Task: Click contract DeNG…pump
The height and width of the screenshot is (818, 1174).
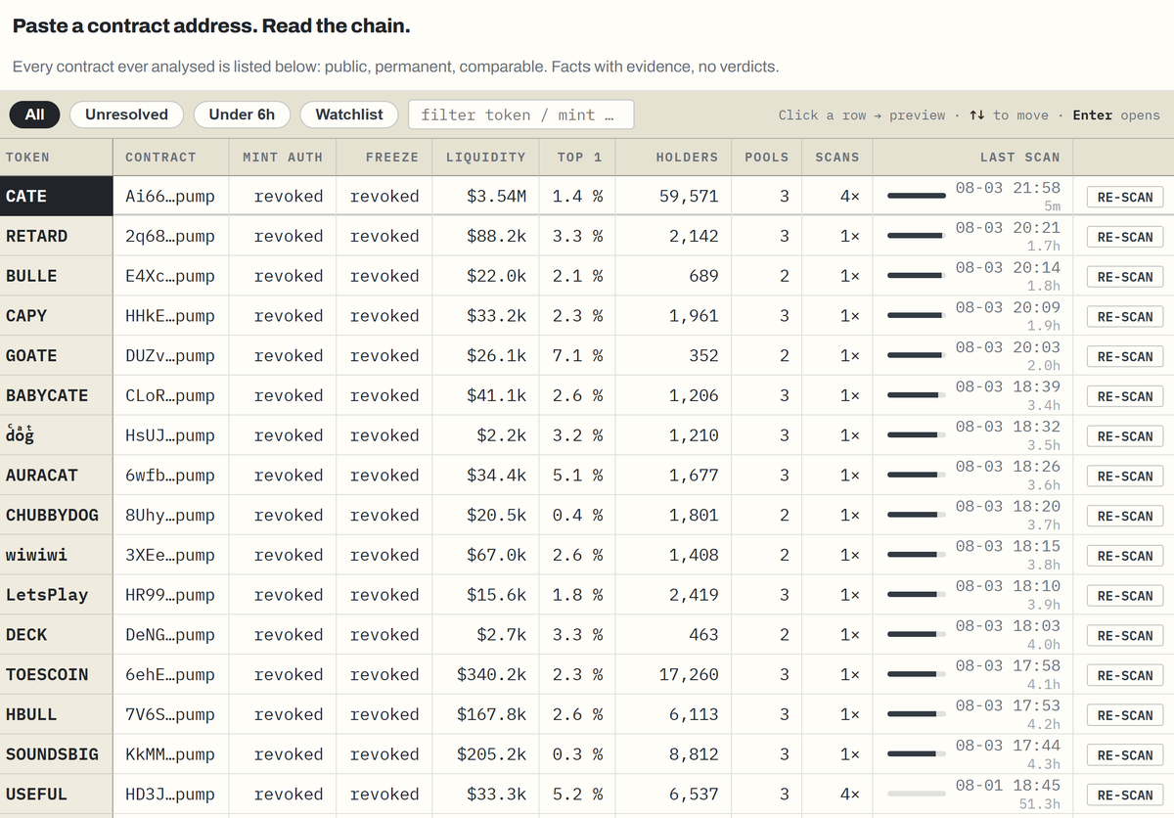Action: tap(170, 635)
